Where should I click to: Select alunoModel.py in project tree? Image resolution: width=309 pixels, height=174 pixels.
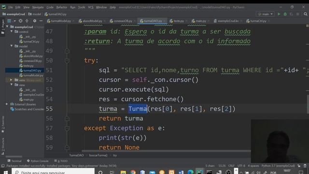33,56
